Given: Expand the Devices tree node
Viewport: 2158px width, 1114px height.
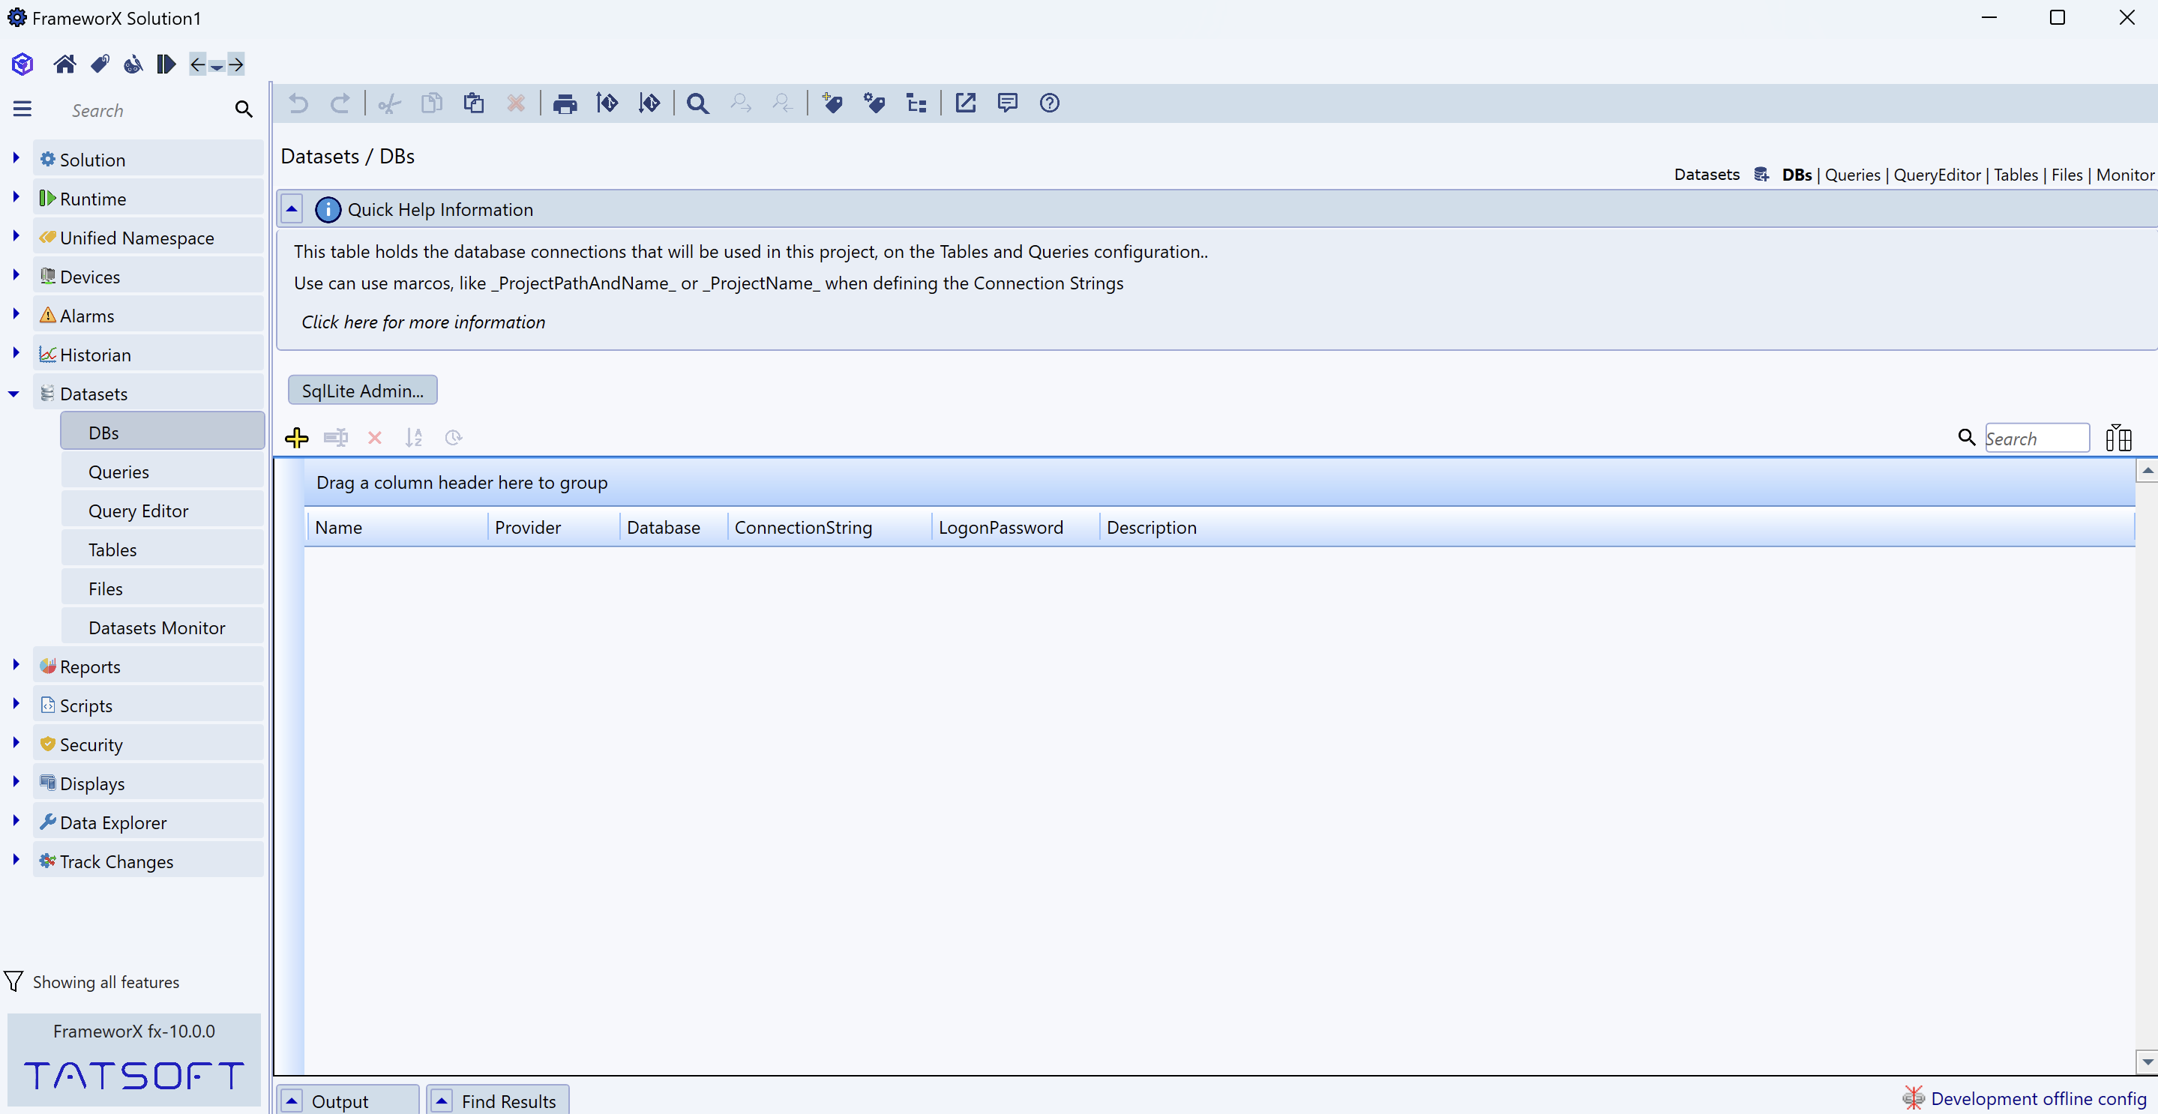Looking at the screenshot, I should tap(15, 274).
